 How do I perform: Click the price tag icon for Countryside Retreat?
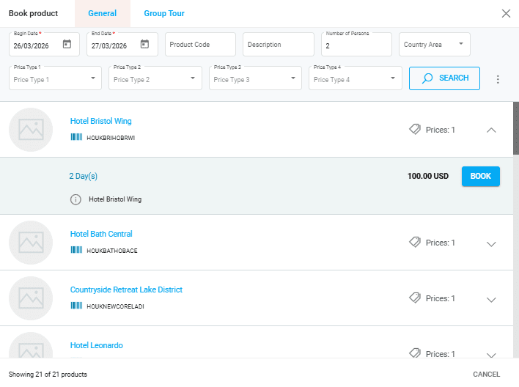point(415,298)
